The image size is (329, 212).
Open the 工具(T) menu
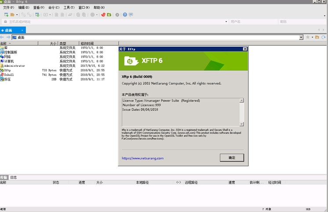pos(69,7)
